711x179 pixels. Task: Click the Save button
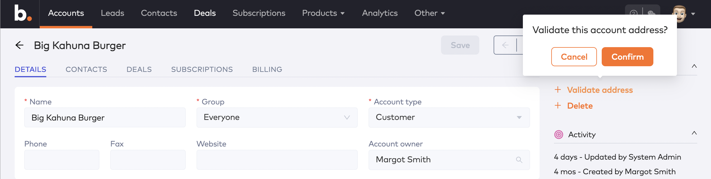[460, 45]
